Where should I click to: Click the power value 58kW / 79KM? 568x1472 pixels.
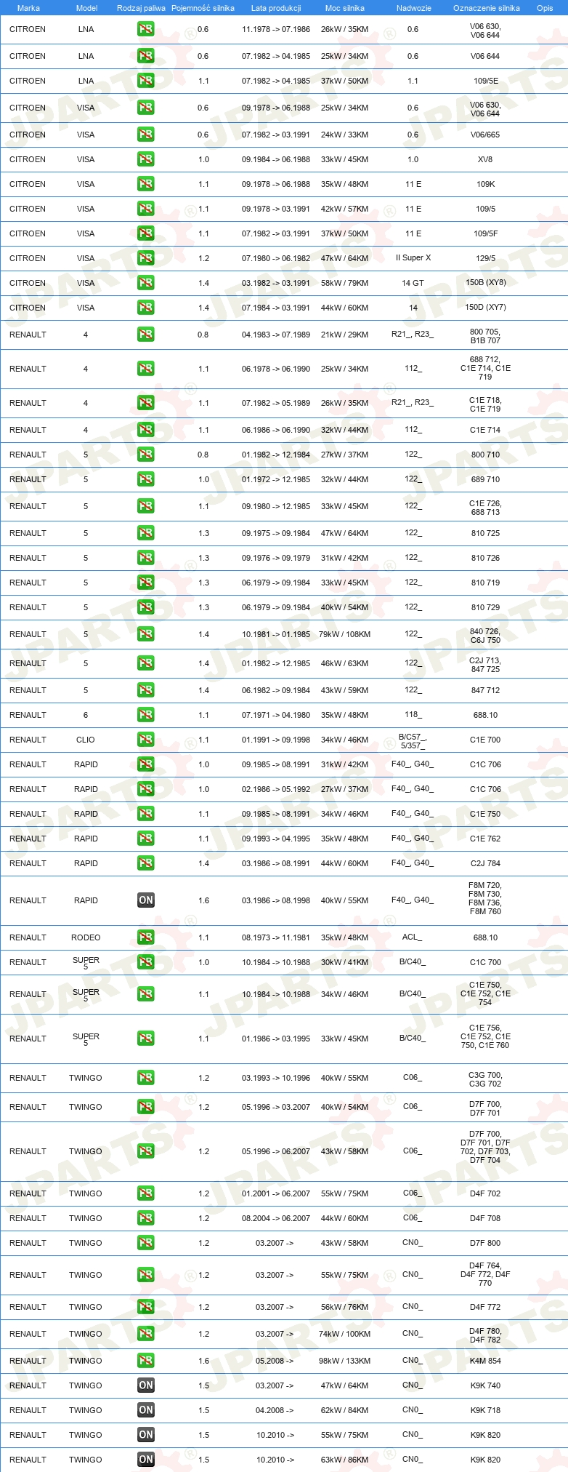pyautogui.click(x=344, y=283)
